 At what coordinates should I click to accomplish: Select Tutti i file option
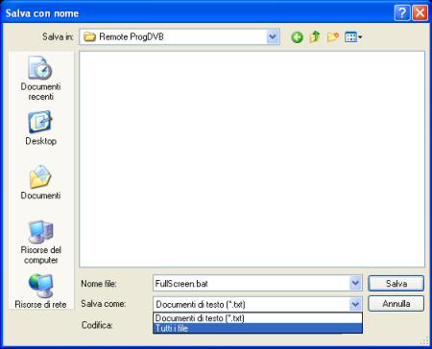coord(257,328)
